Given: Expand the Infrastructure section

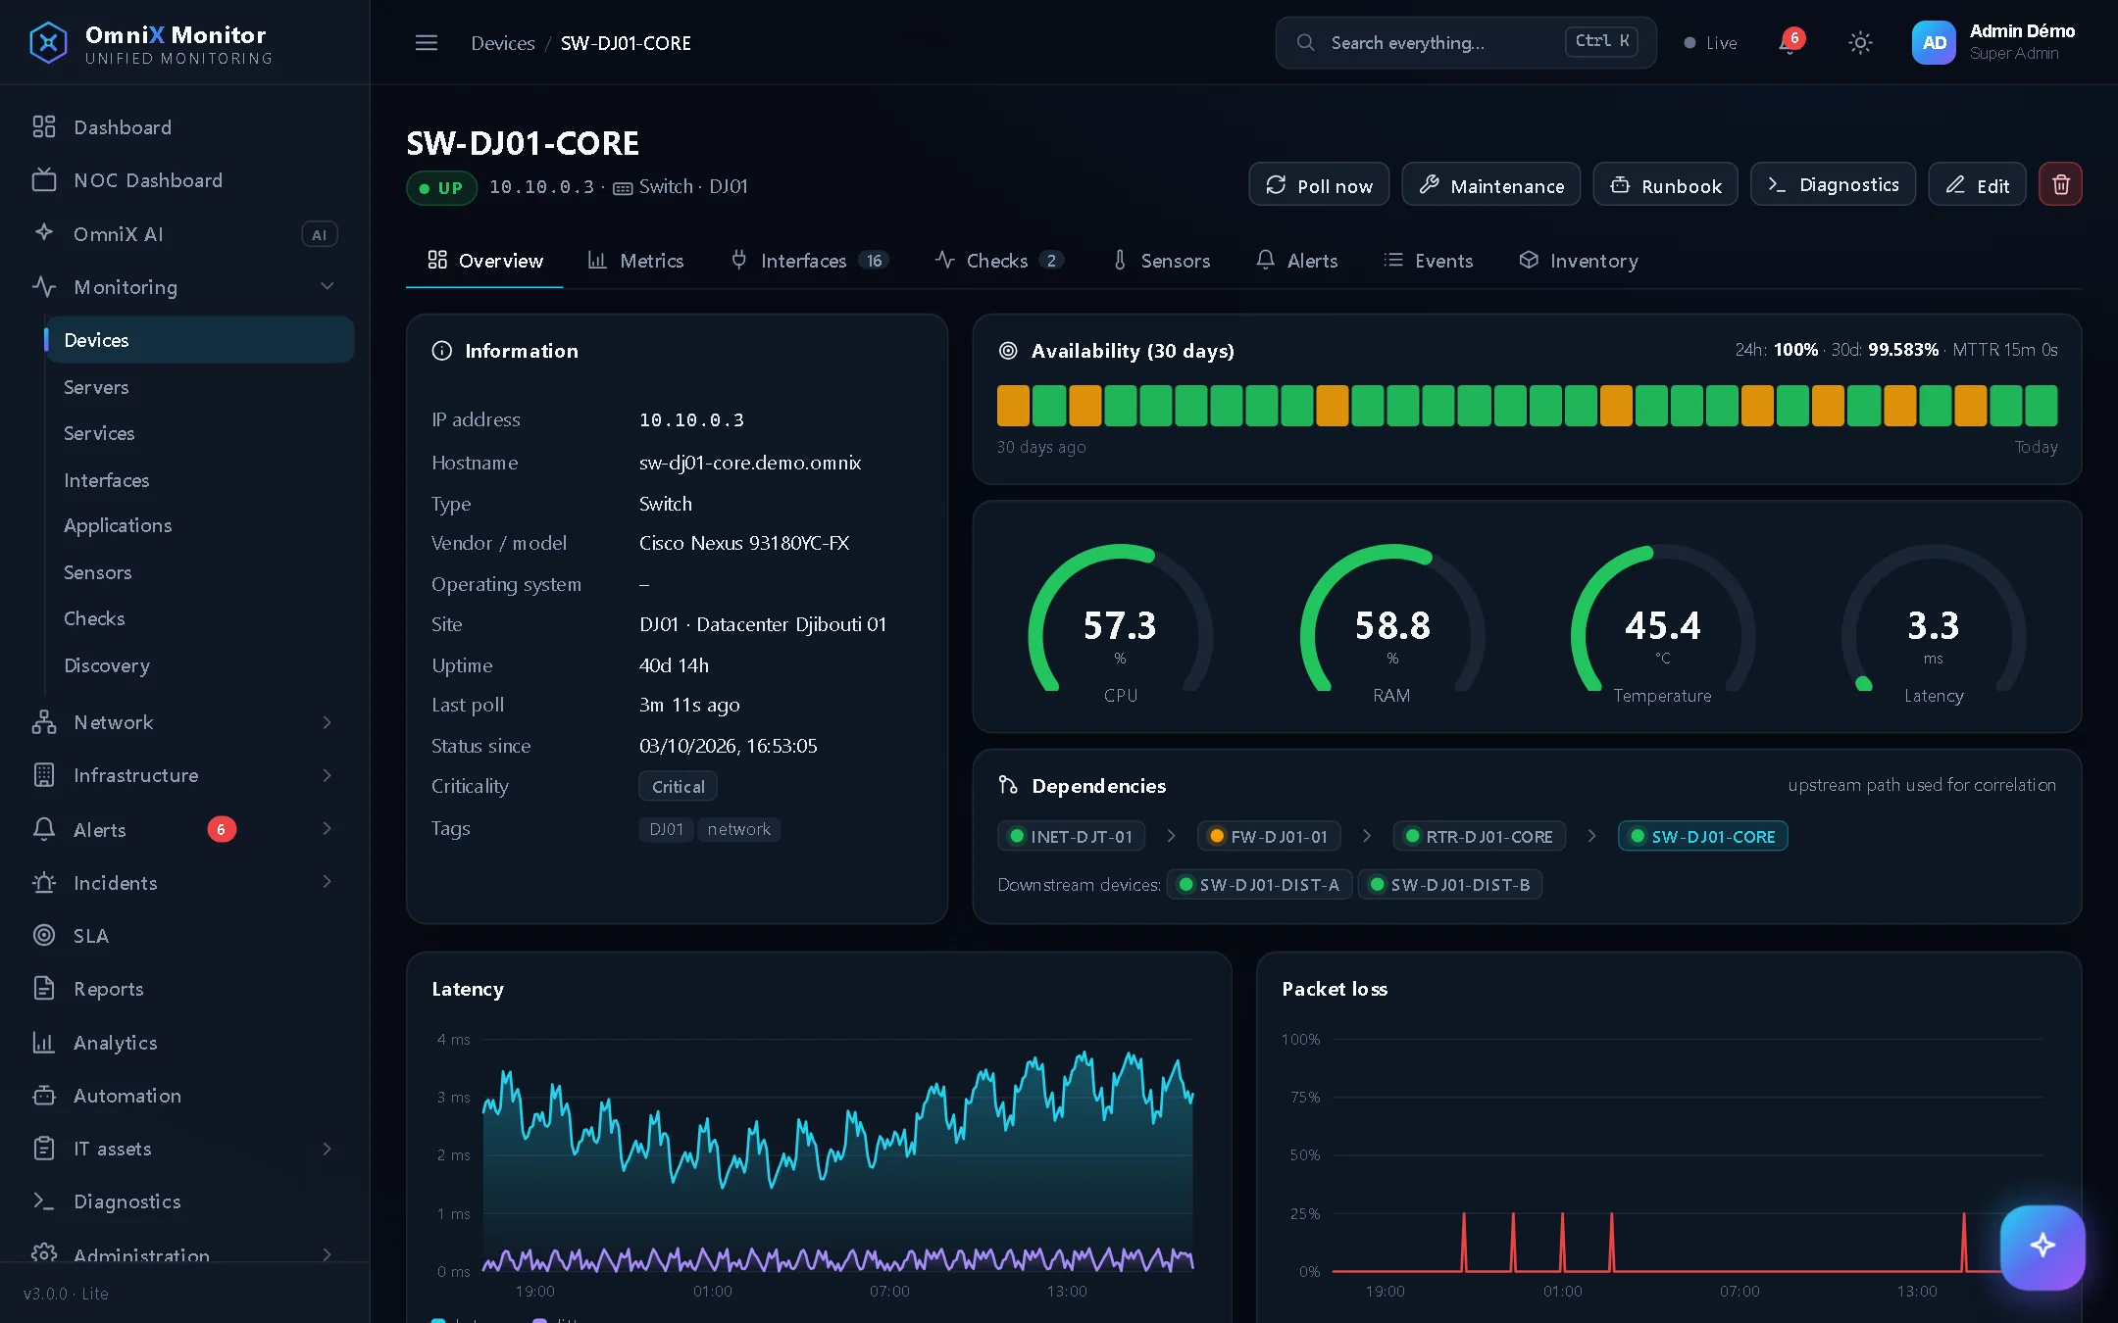Looking at the screenshot, I should pos(184,775).
